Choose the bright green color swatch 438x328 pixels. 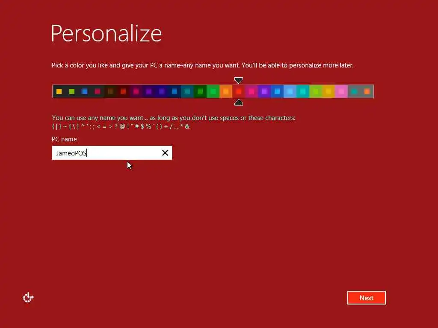[213, 91]
